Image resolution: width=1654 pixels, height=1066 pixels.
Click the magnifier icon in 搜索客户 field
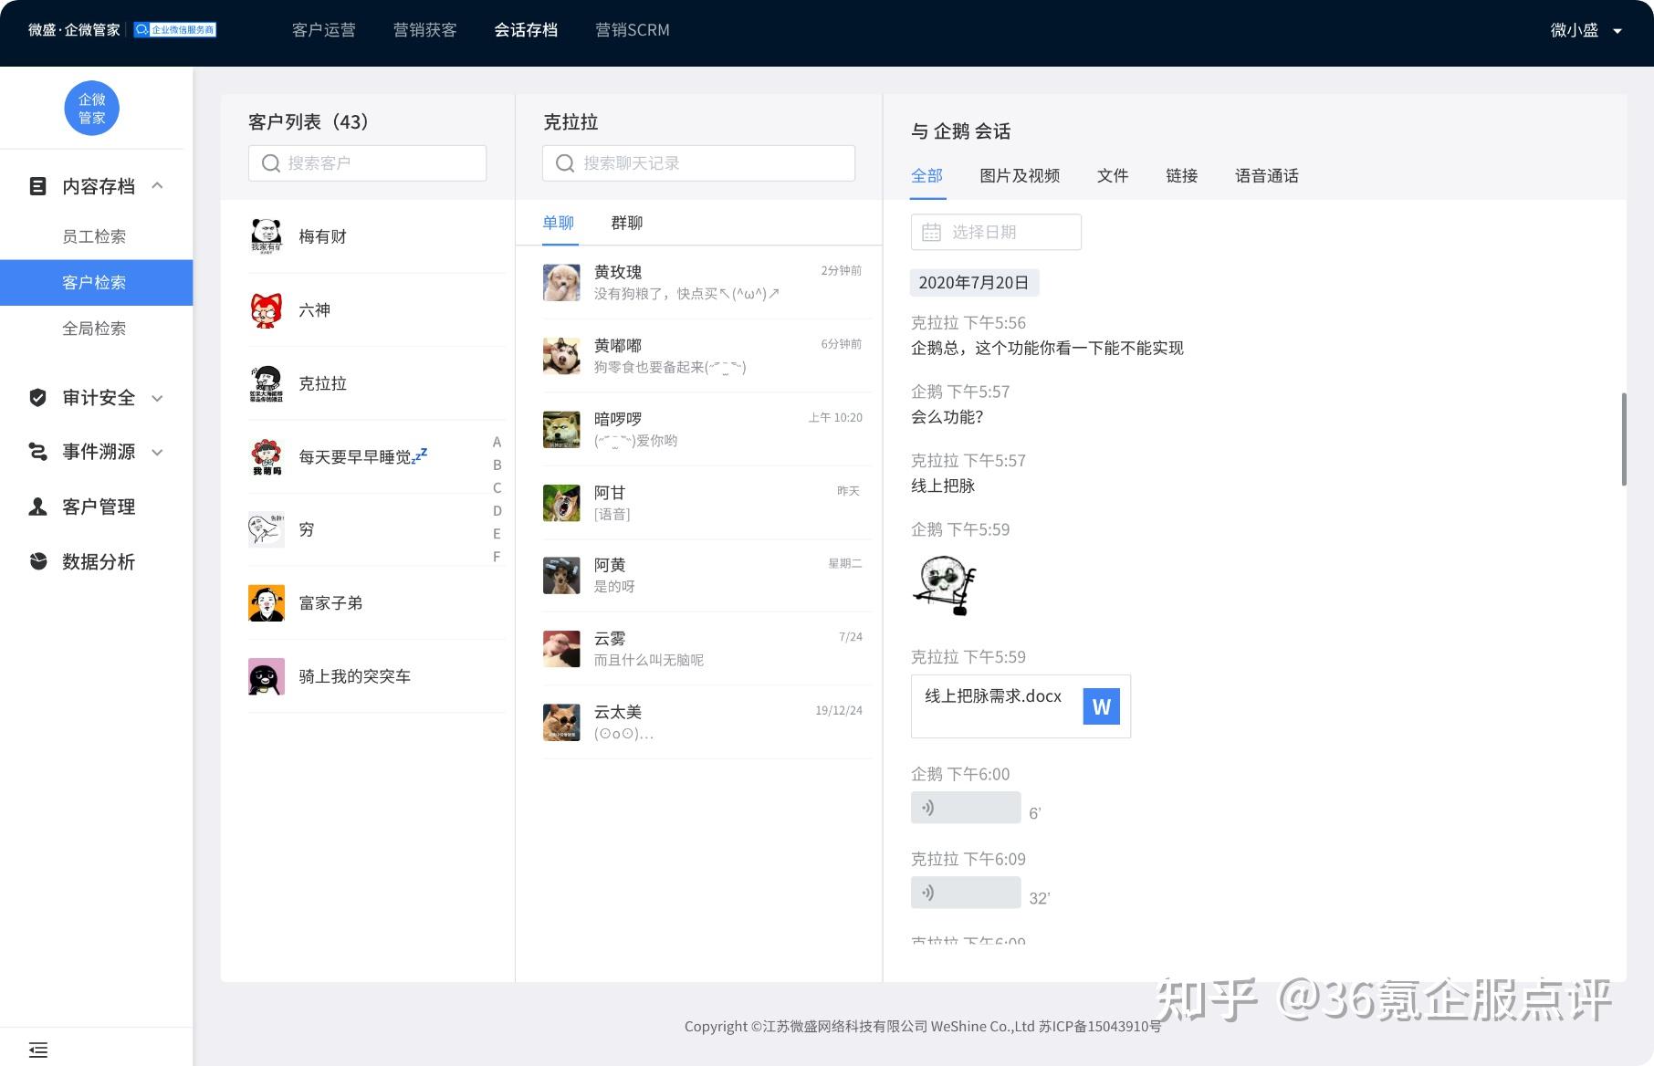[270, 162]
